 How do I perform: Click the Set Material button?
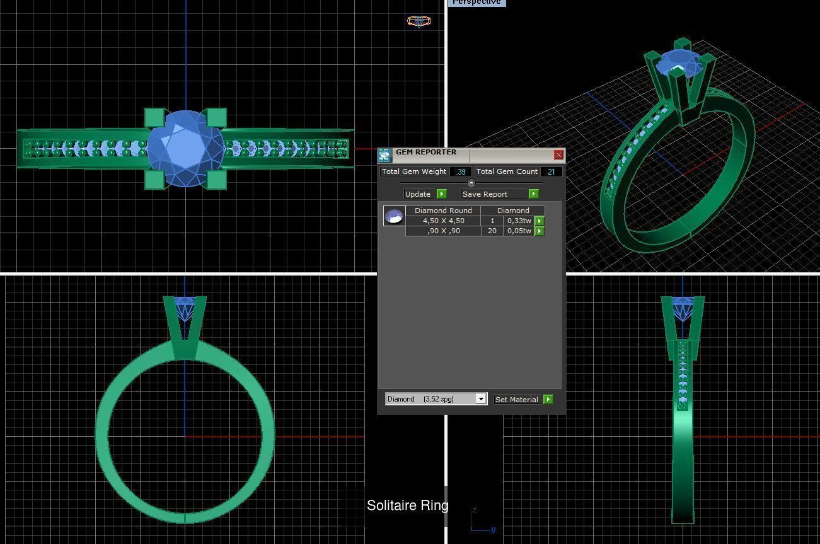point(517,400)
